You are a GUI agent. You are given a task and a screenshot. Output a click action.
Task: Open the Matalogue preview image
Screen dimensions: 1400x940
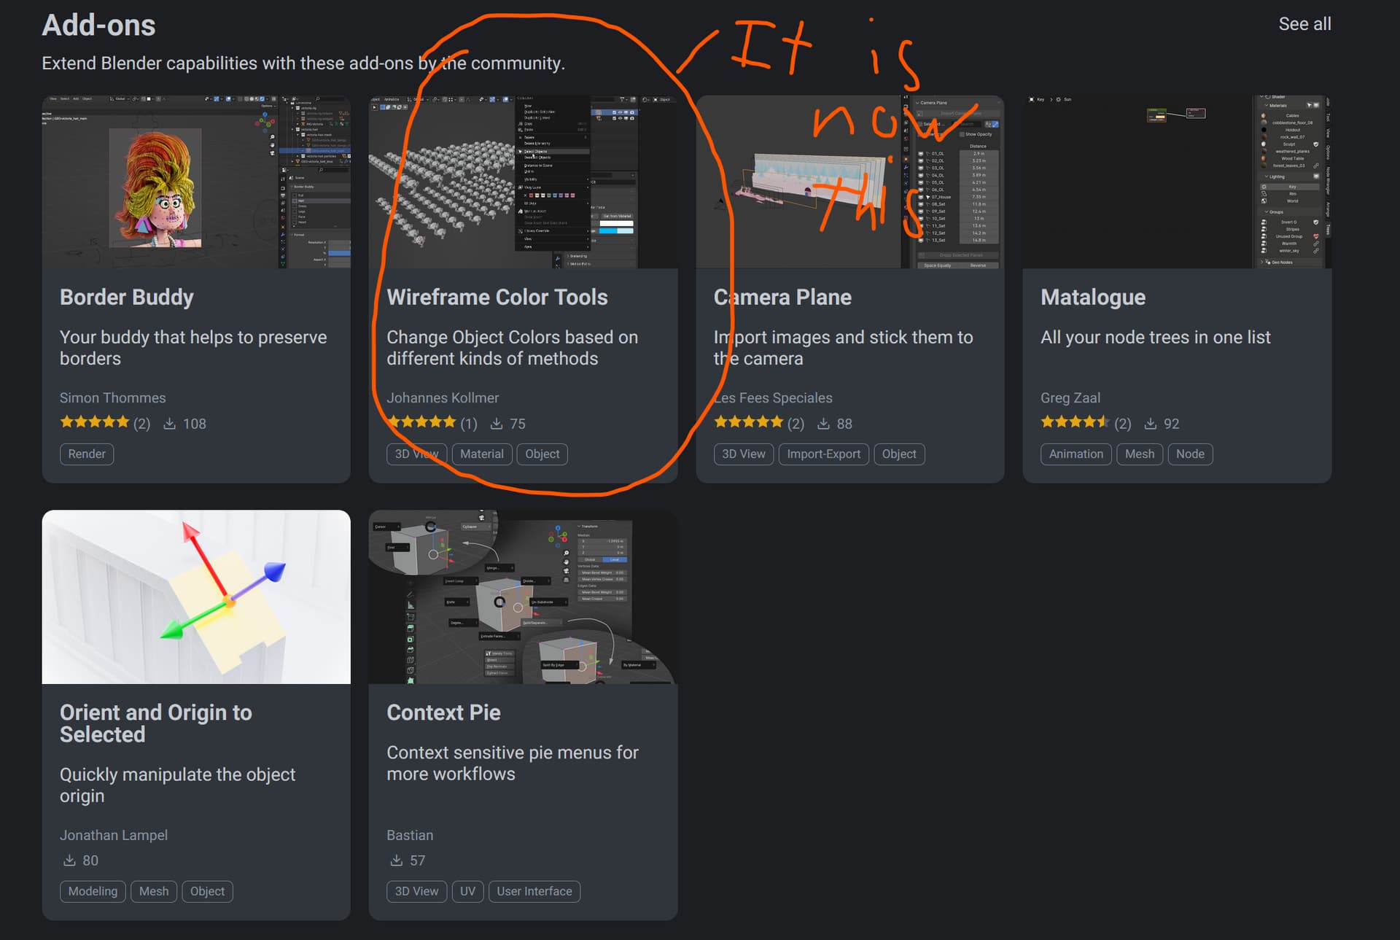1177,182
